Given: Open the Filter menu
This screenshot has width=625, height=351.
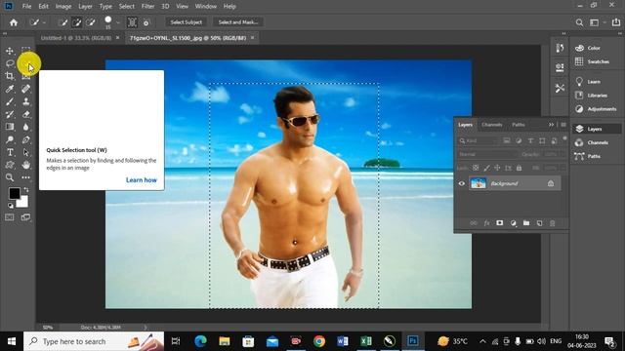Looking at the screenshot, I should (147, 7).
